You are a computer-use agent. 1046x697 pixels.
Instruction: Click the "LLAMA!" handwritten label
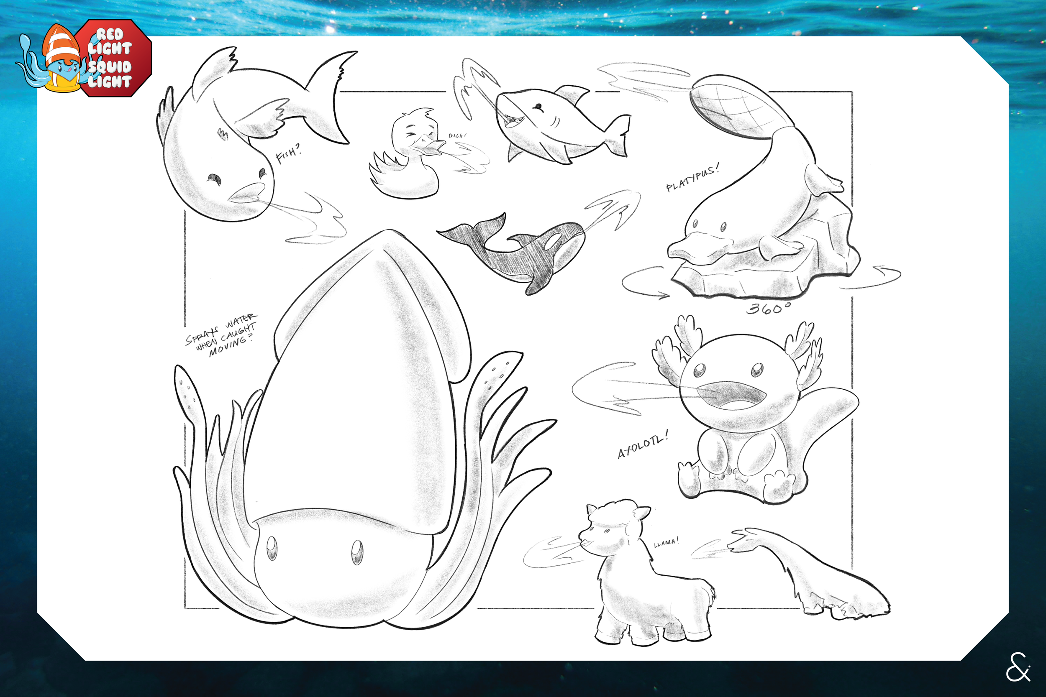pos(666,543)
